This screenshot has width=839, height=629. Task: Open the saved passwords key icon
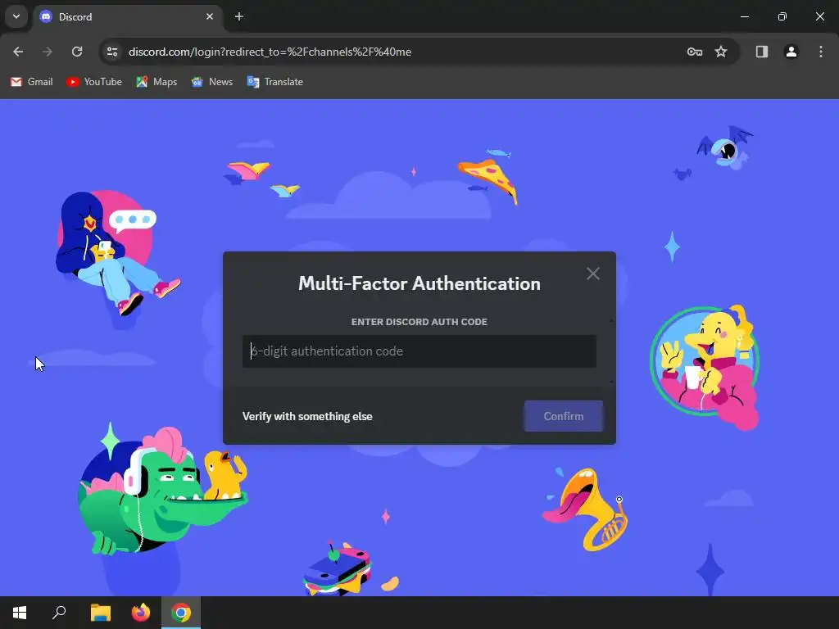[695, 52]
